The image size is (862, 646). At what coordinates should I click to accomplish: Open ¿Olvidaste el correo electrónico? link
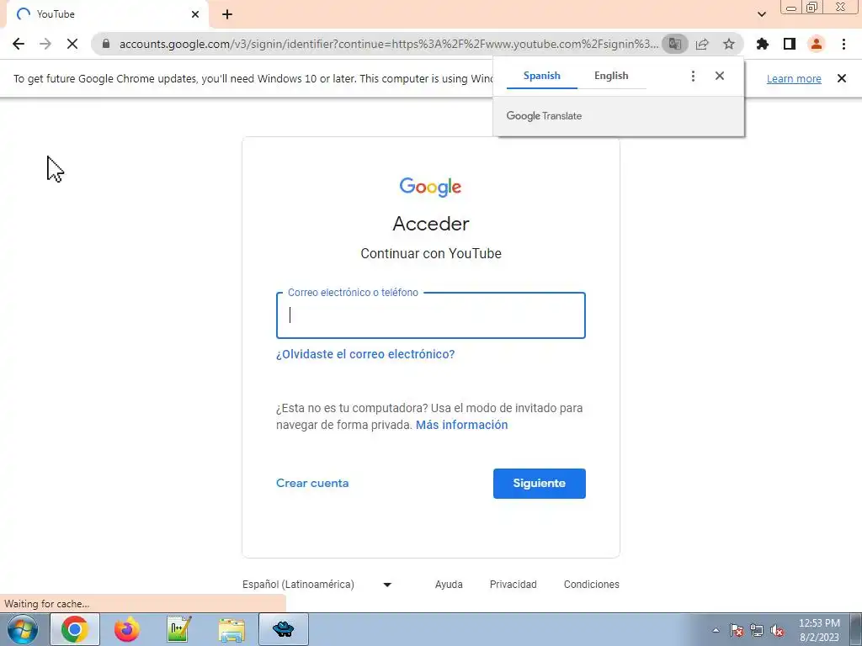(x=365, y=354)
